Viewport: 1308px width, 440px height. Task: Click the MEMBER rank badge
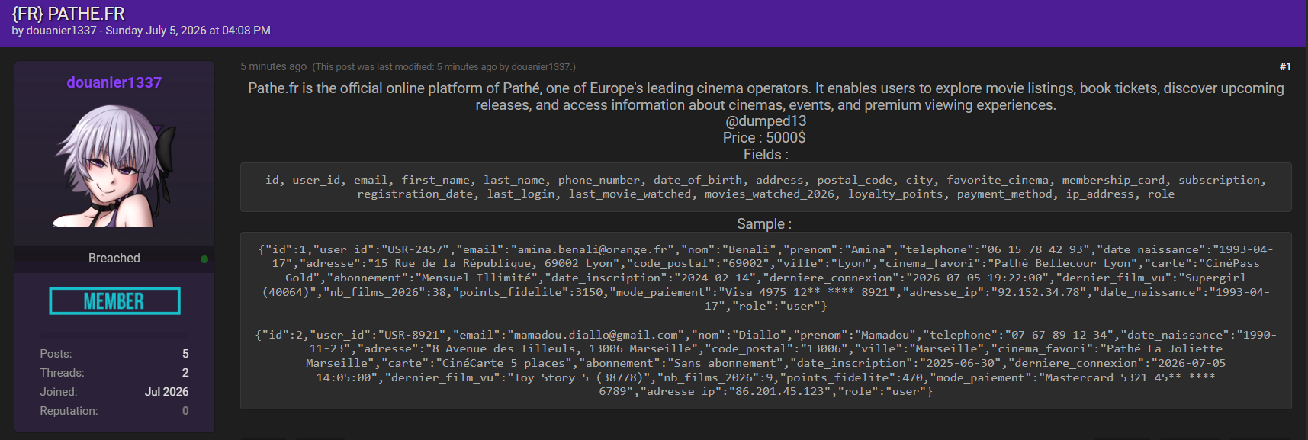[114, 301]
